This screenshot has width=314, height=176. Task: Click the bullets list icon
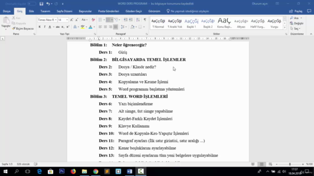100,20
